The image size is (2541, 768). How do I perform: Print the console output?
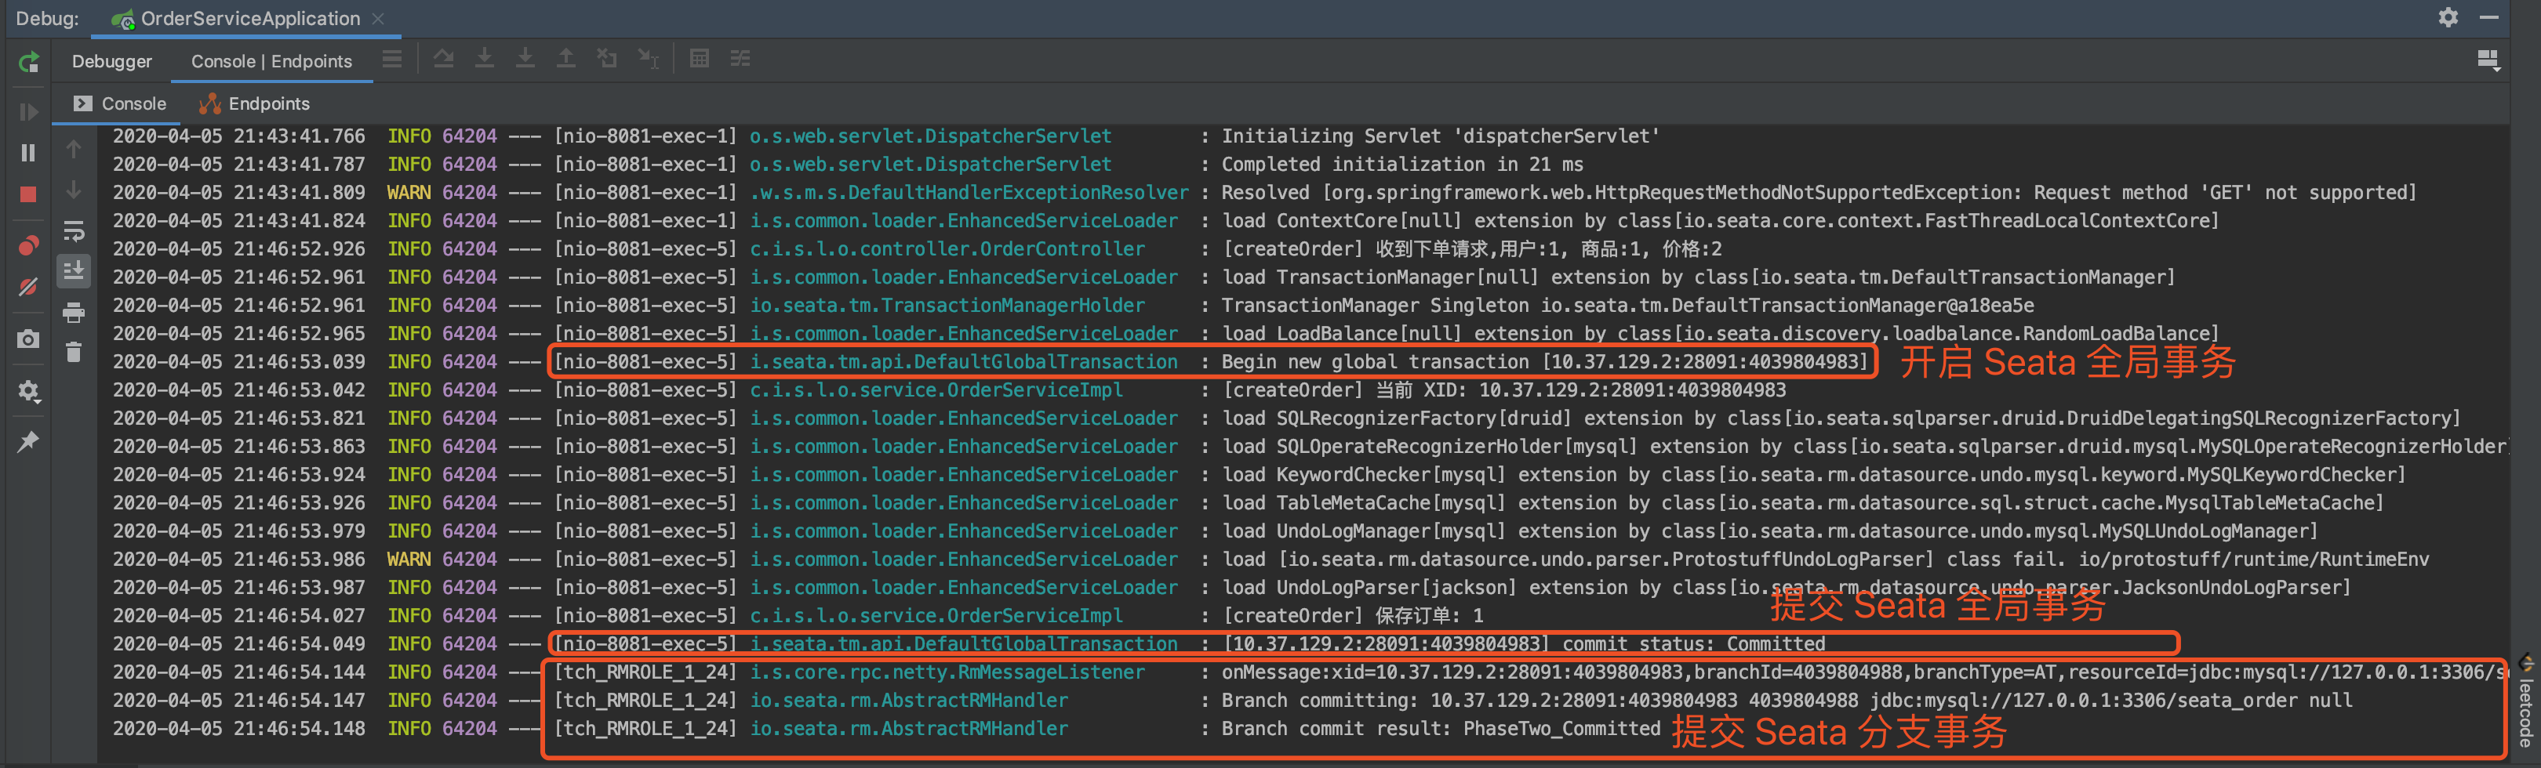point(74,313)
